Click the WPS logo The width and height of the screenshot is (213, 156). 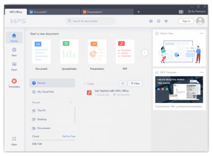[18, 21]
